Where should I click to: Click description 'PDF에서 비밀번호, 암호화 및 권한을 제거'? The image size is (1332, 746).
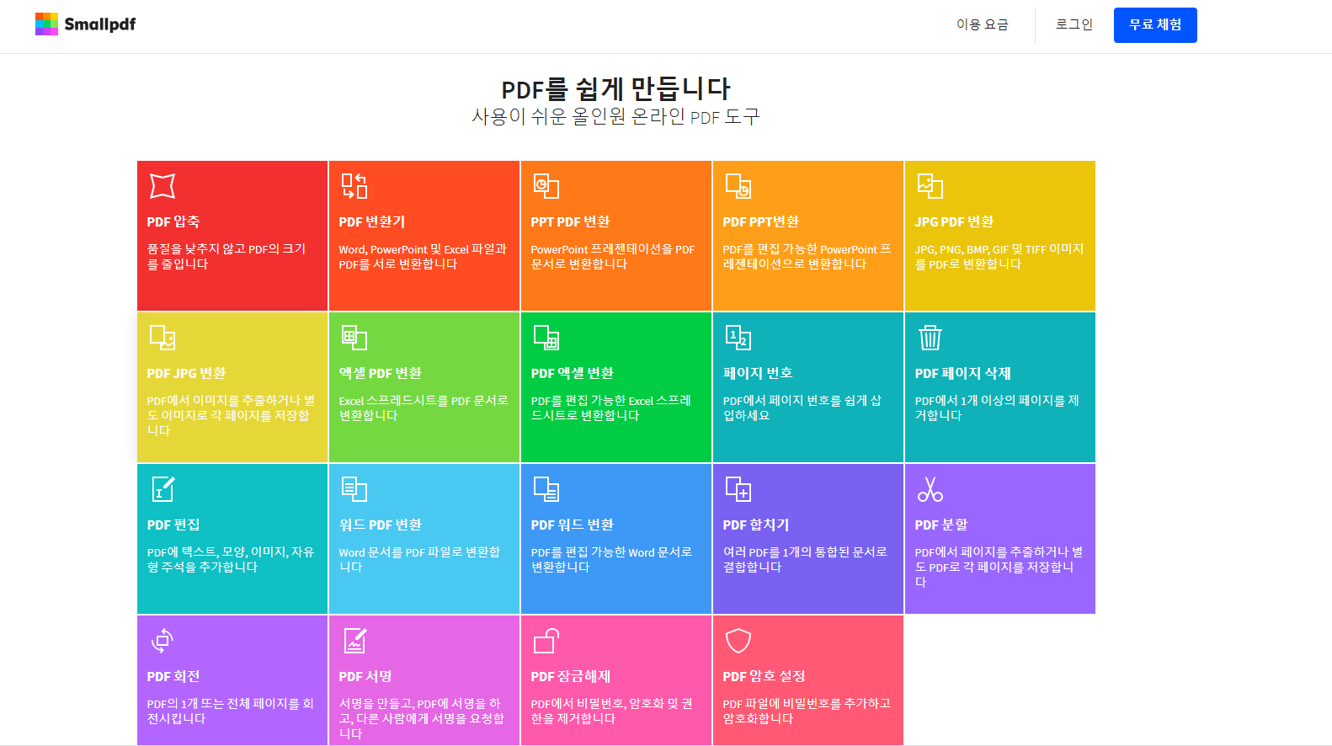click(612, 711)
